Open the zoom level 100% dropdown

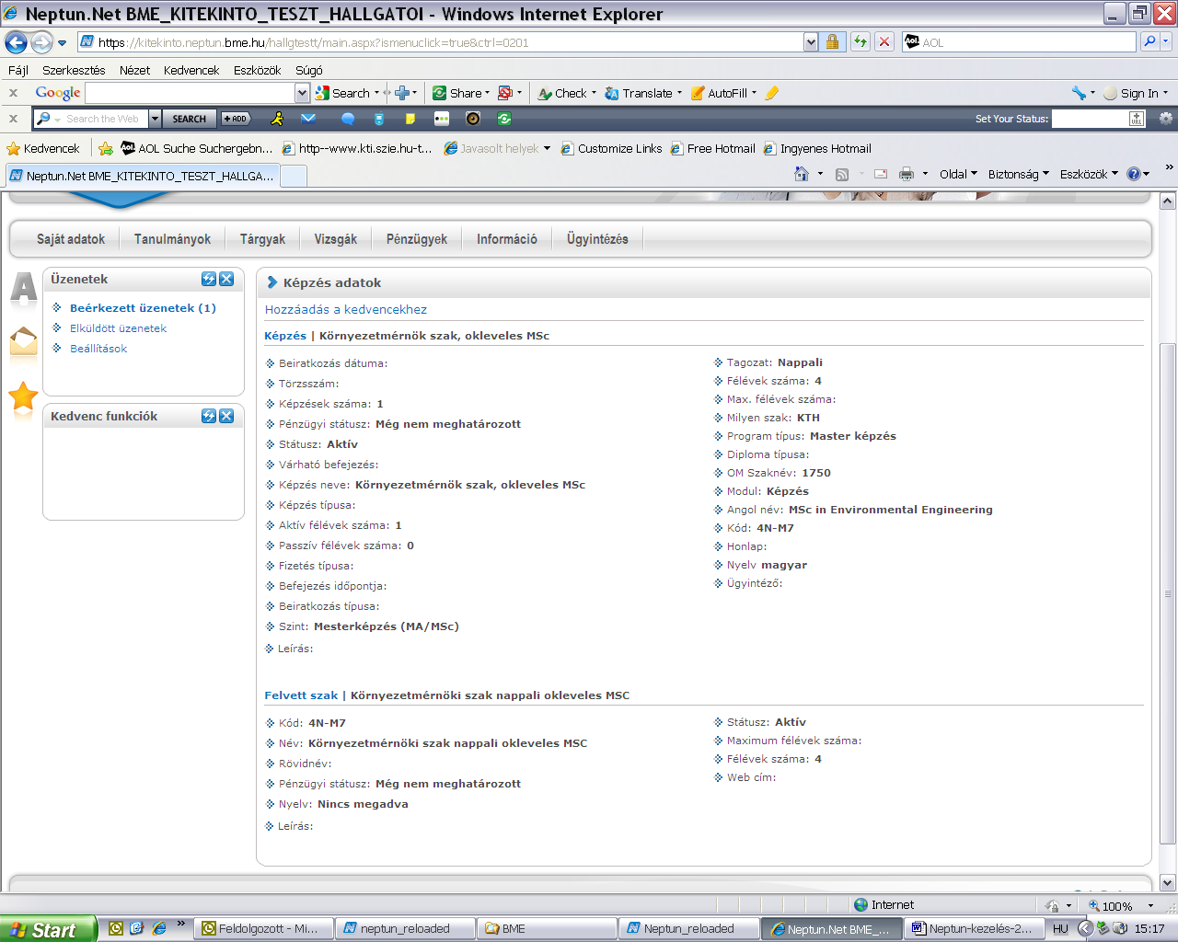pos(1150,906)
